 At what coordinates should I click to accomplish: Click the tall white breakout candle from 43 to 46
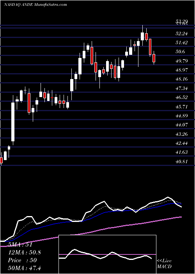coord(13,122)
